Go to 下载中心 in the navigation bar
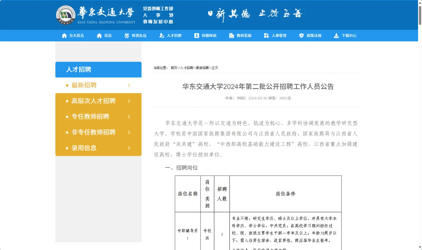The height and width of the screenshot is (250, 422). pyautogui.click(x=349, y=35)
